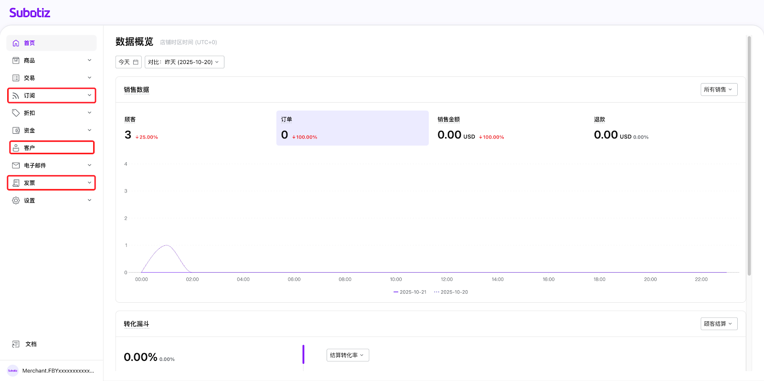Select the 今天 date picker button
The image size is (764, 381).
(128, 62)
